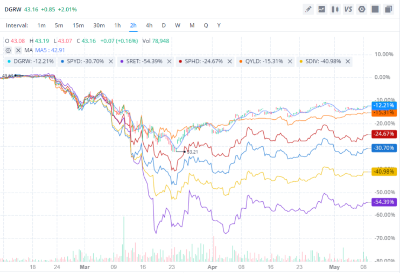Remove SDIV comparison series
This screenshot has width=400, height=273.
click(348, 62)
